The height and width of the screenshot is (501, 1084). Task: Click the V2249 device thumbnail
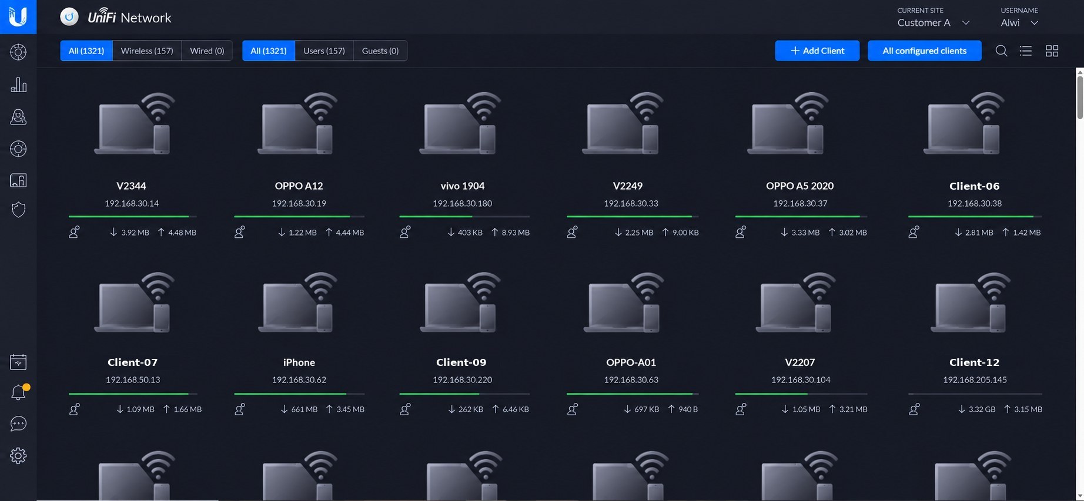point(624,124)
